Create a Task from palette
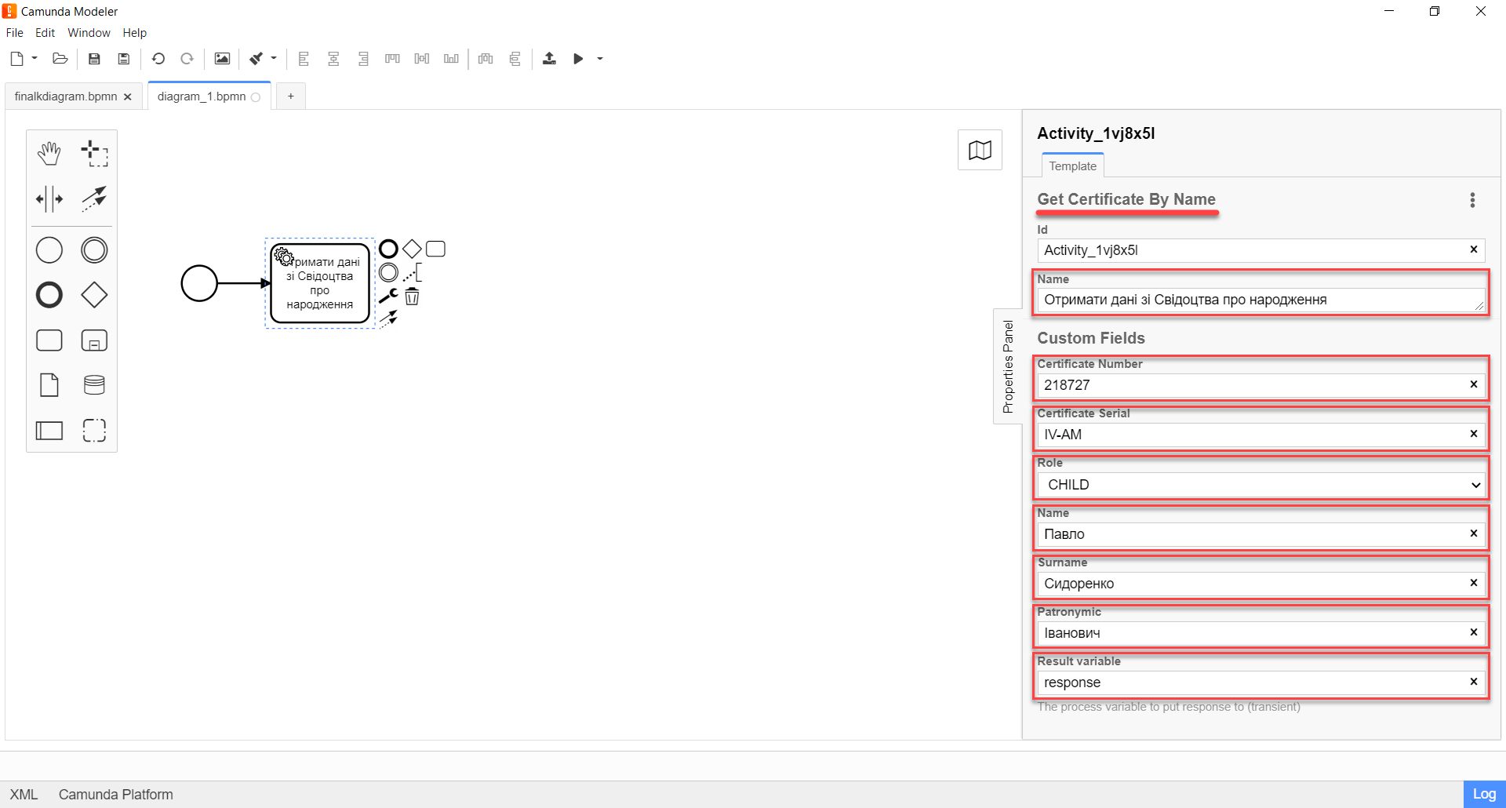 (49, 340)
